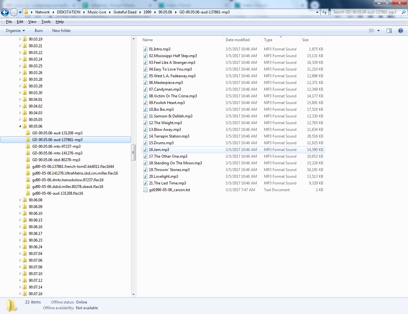Viewport: 408px width, 314px height.
Task: Toggle the preview pane icon
Action: coord(389,31)
